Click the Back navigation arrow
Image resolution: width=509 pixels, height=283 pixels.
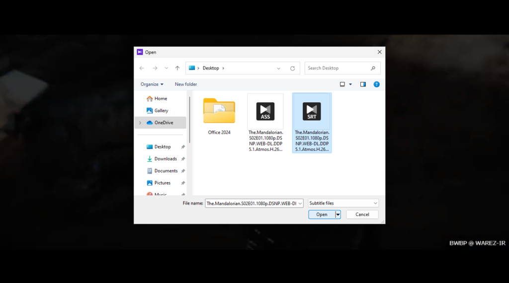point(142,68)
